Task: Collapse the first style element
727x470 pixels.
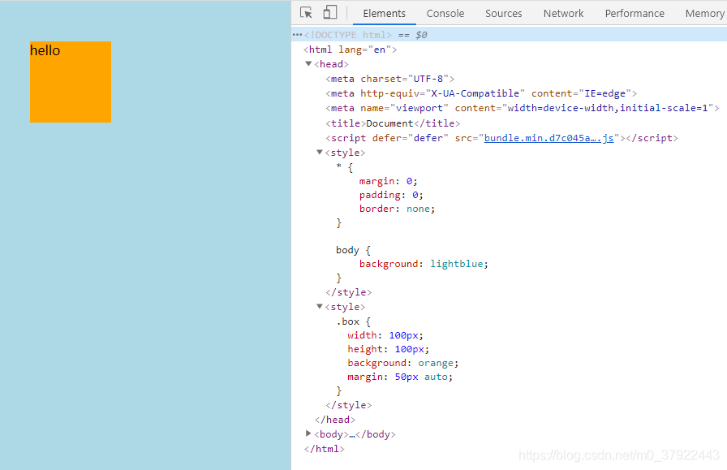Action: [x=320, y=152]
